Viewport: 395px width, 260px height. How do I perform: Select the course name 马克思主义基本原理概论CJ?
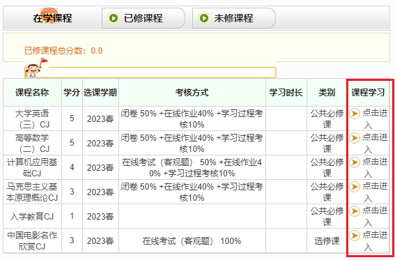[32, 192]
